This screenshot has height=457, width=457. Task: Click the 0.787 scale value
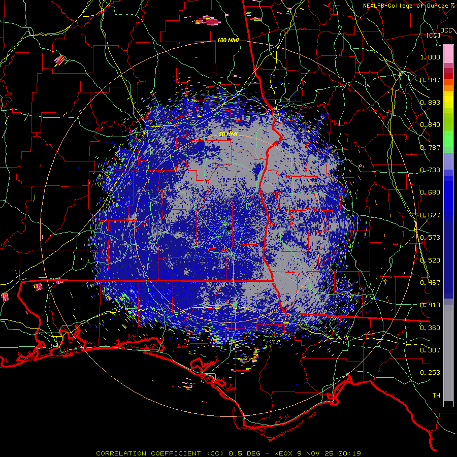point(430,147)
